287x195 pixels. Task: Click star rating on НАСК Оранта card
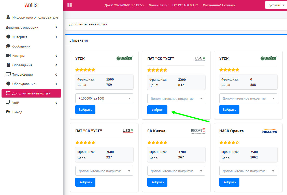229,142
